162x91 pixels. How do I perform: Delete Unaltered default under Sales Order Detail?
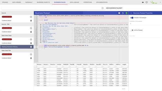[31, 43]
